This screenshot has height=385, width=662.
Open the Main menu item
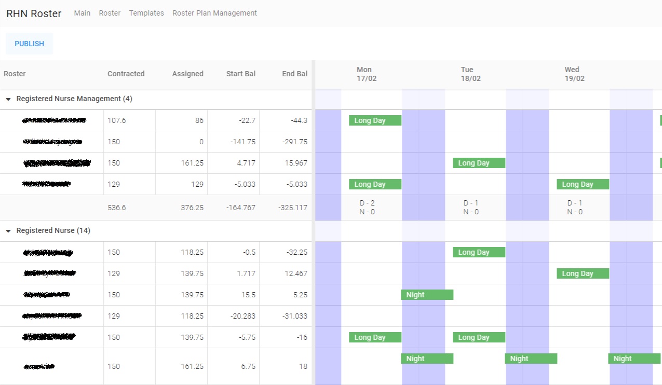82,13
